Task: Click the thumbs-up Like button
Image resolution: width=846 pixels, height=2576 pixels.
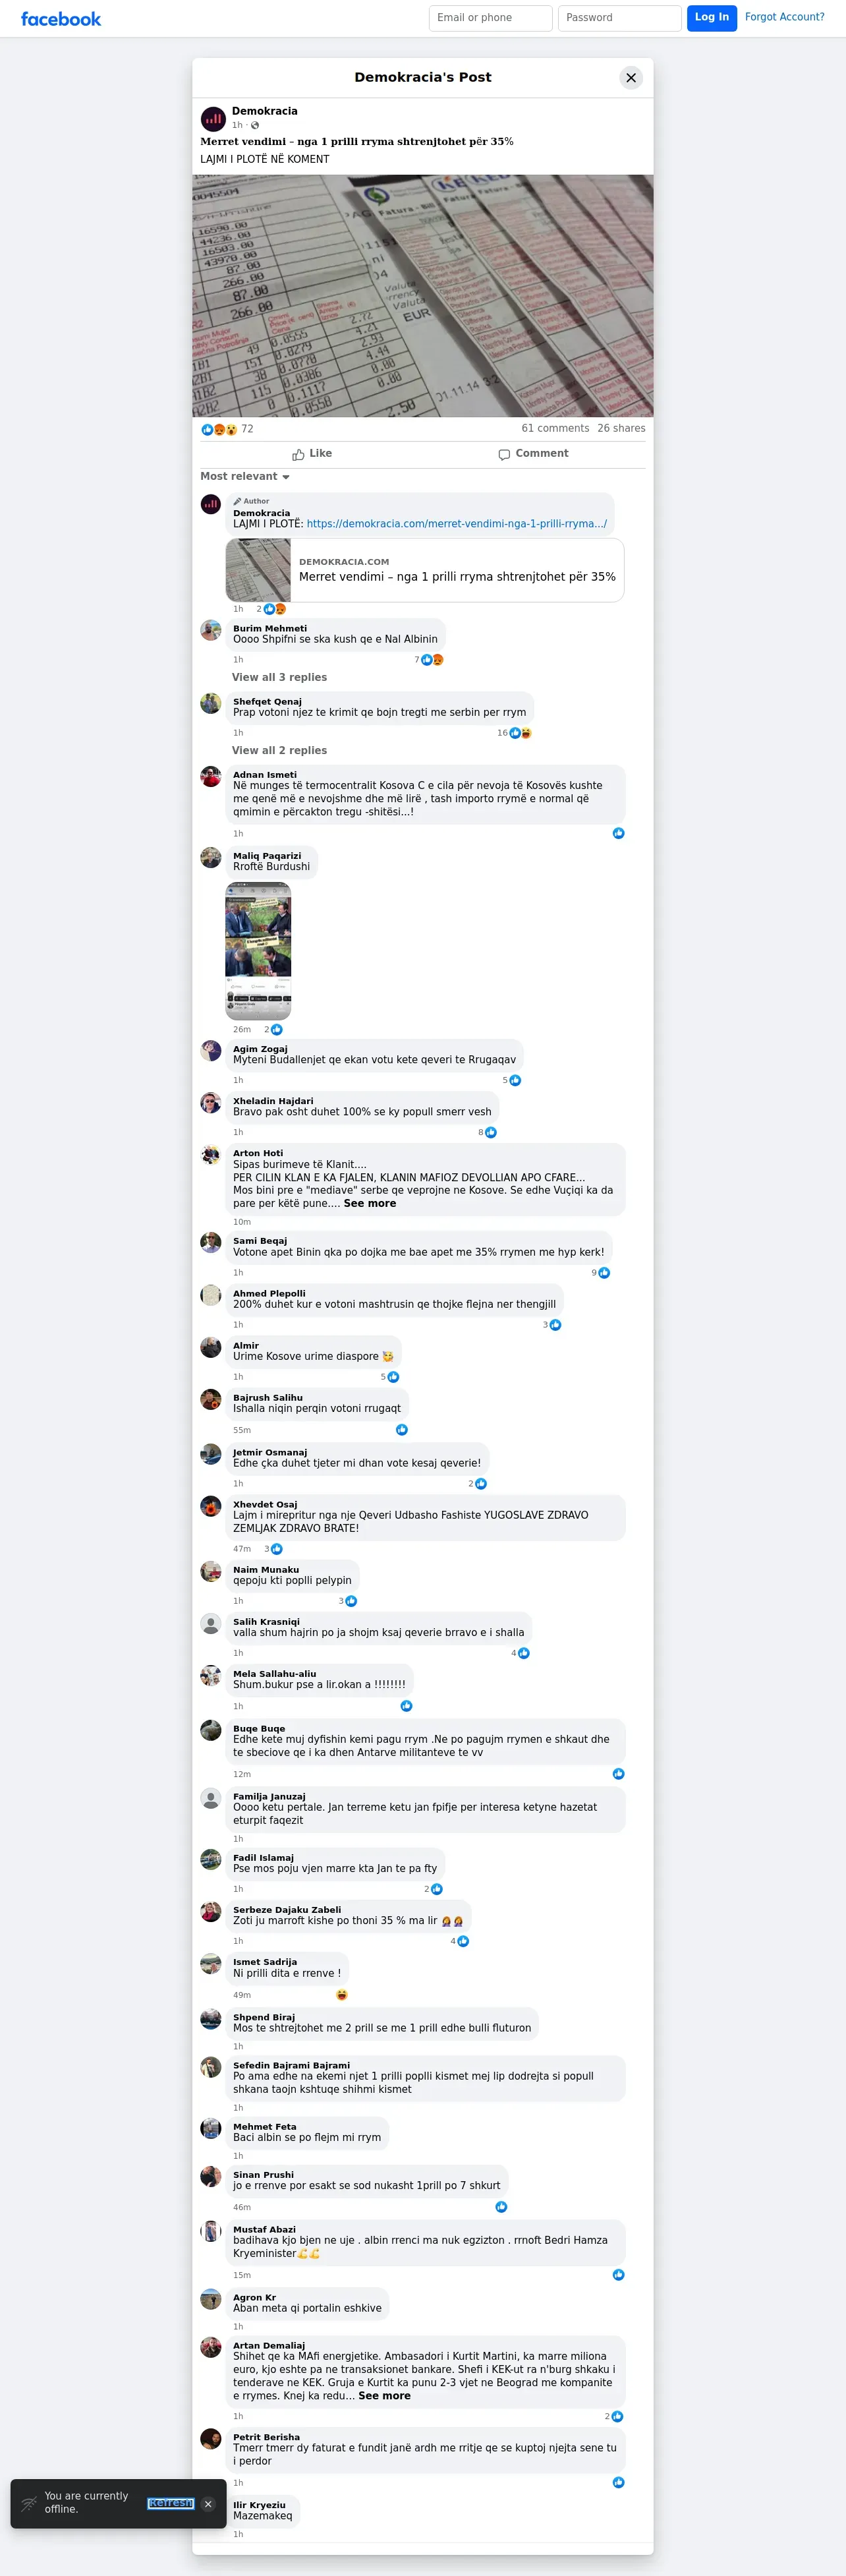Action: (312, 454)
